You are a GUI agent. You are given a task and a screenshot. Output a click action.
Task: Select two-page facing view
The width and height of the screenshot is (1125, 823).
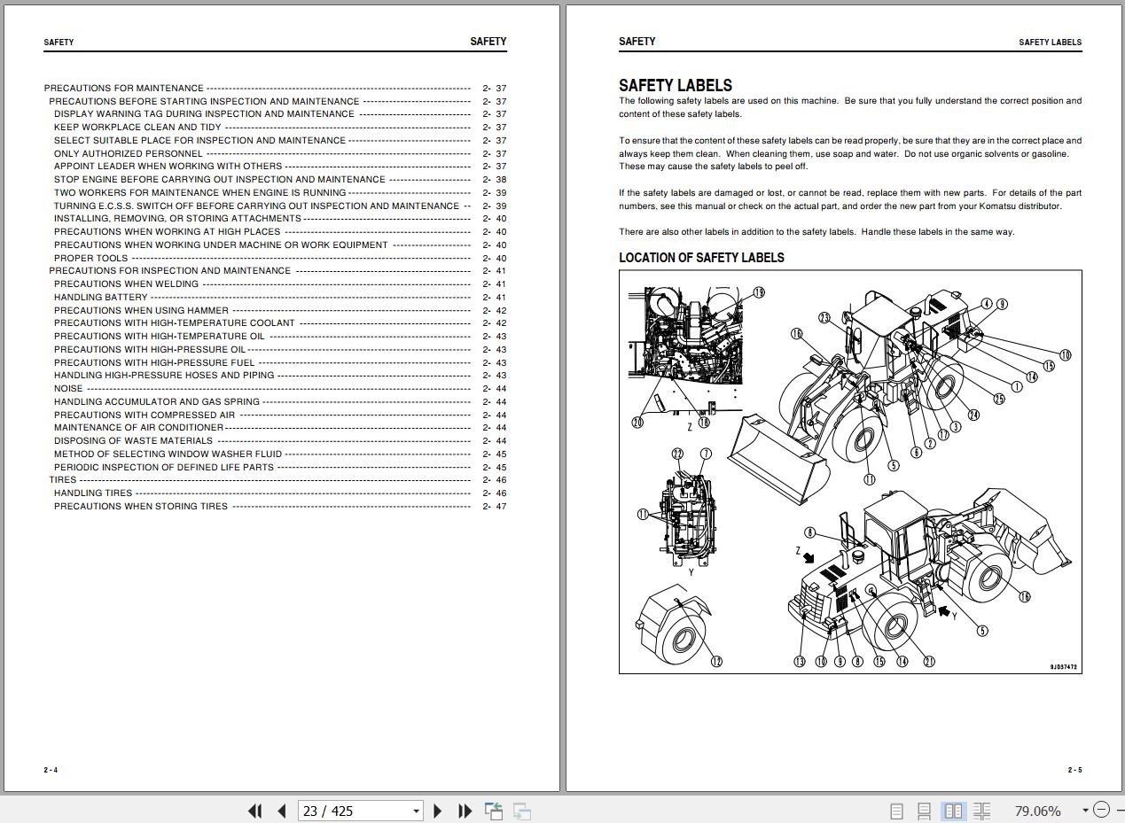[x=953, y=811]
